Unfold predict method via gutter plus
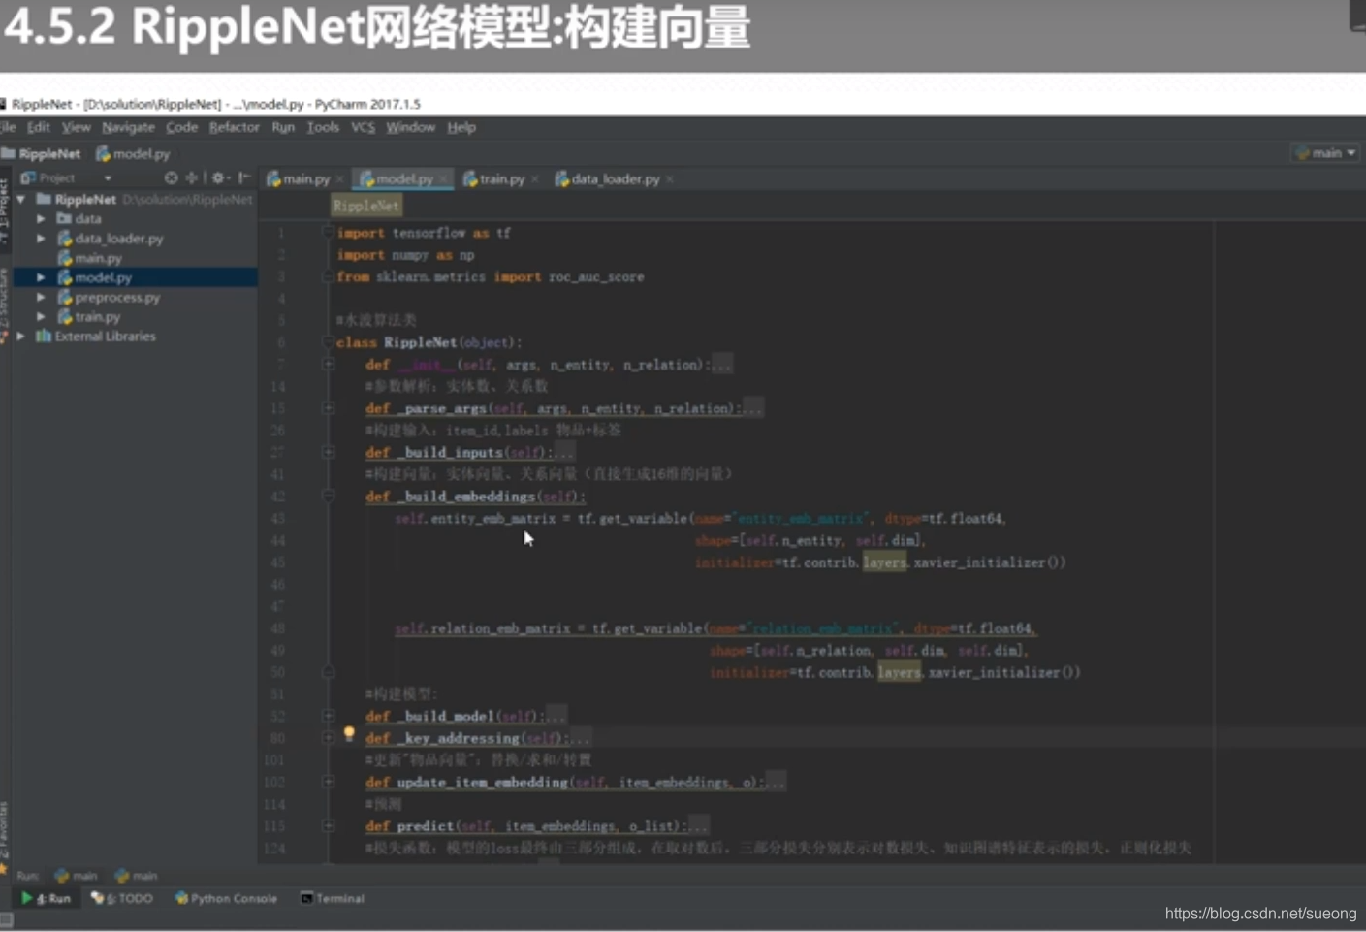The height and width of the screenshot is (932, 1366). coord(329,826)
